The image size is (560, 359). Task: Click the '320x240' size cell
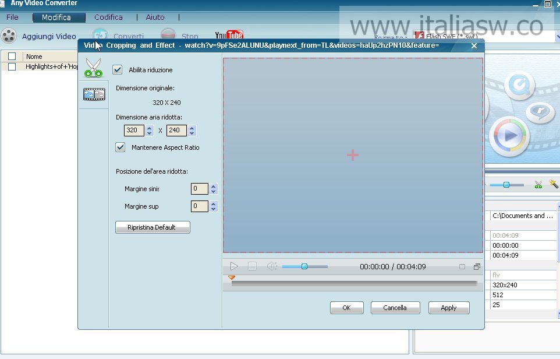pos(523,285)
